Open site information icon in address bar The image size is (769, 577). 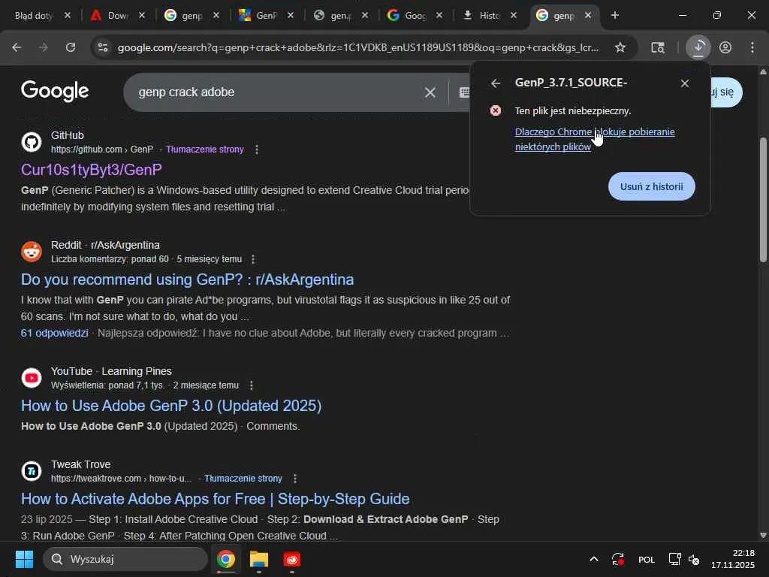[102, 47]
